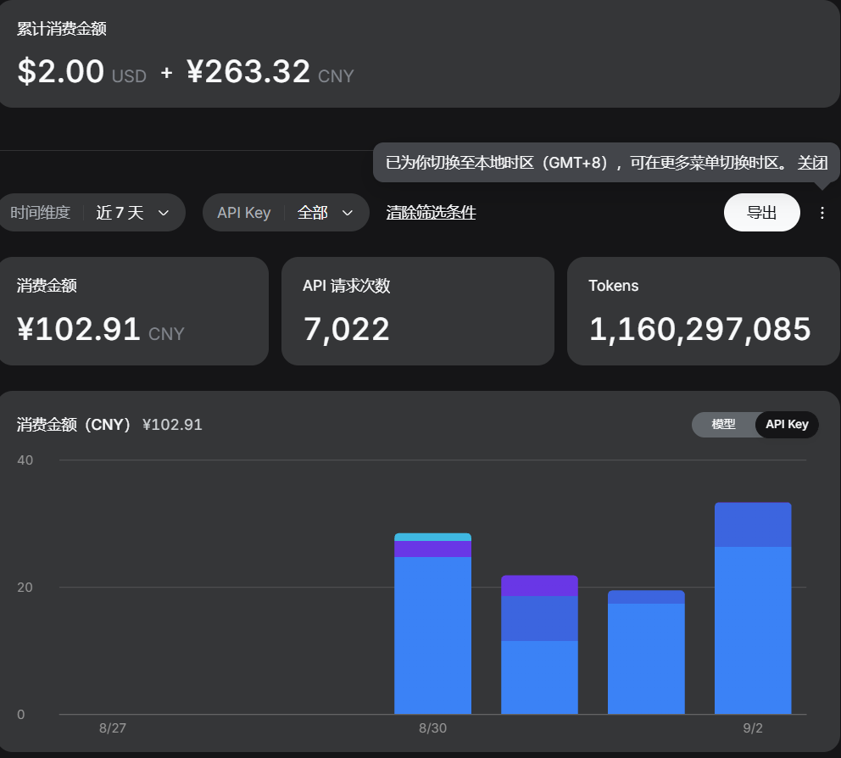841x758 pixels.
Task: Click the Tokens 1,160,297,085 card
Action: pos(704,311)
